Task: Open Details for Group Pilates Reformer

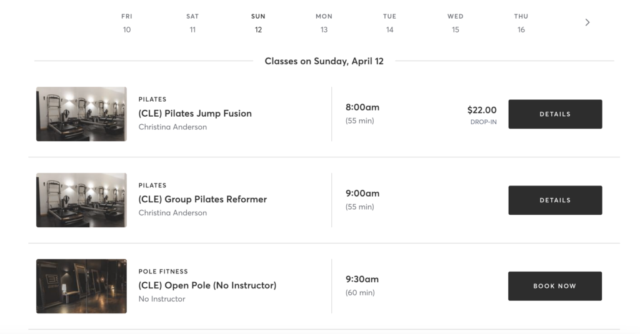Action: coord(555,200)
